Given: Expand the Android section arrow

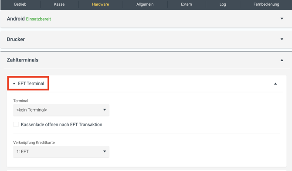Looking at the screenshot, I should tap(282, 19).
